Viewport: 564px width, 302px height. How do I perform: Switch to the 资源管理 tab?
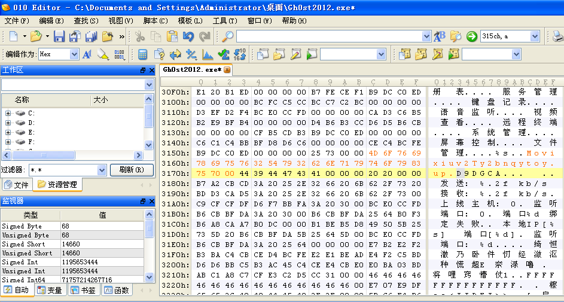coord(57,184)
